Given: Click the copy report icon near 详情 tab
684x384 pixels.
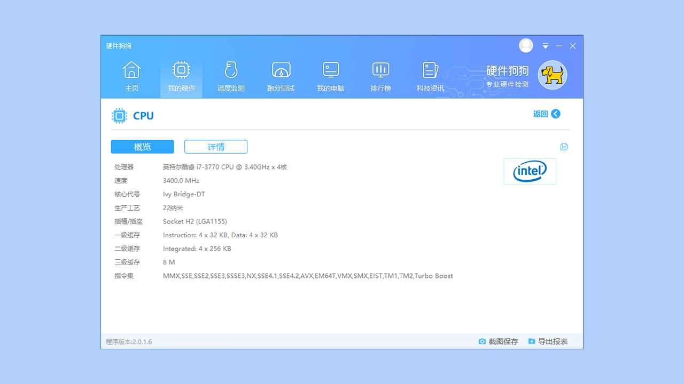Looking at the screenshot, I should [x=564, y=146].
